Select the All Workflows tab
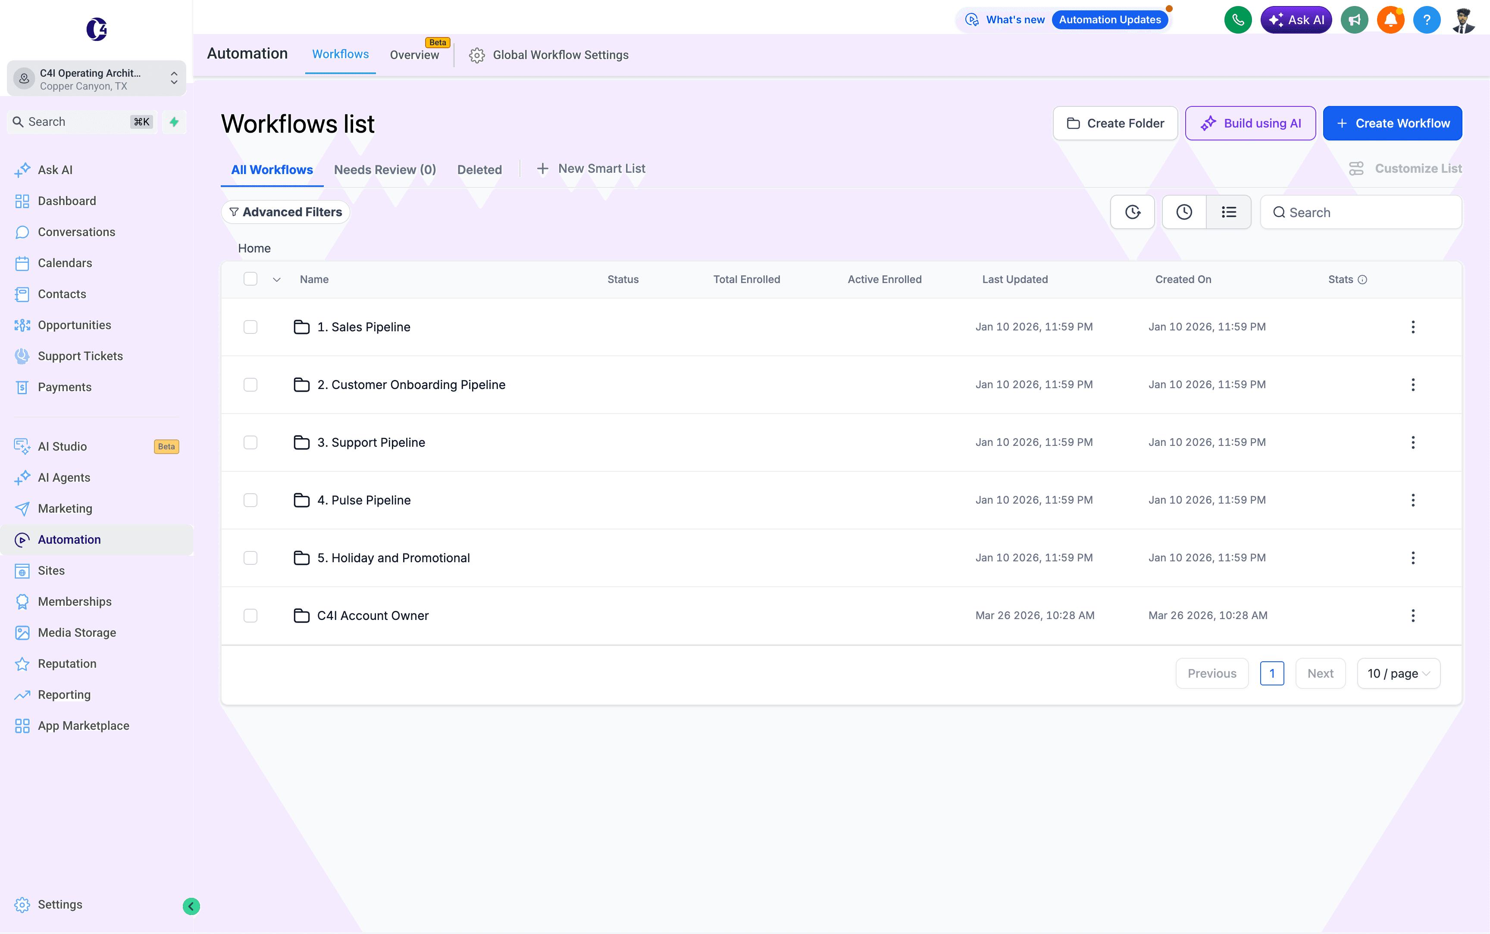 point(272,170)
